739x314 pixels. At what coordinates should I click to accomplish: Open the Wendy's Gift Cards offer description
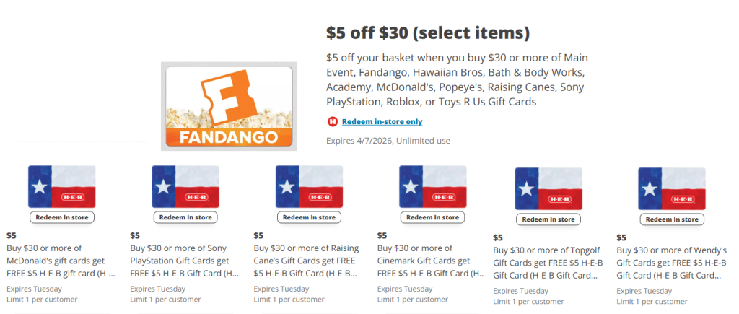point(671,263)
